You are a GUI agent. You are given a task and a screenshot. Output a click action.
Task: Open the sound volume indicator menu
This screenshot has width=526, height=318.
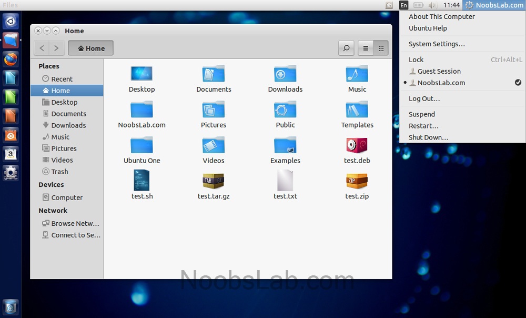point(432,5)
